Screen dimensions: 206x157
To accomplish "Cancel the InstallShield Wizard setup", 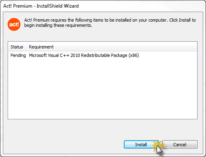I will coord(180,145).
